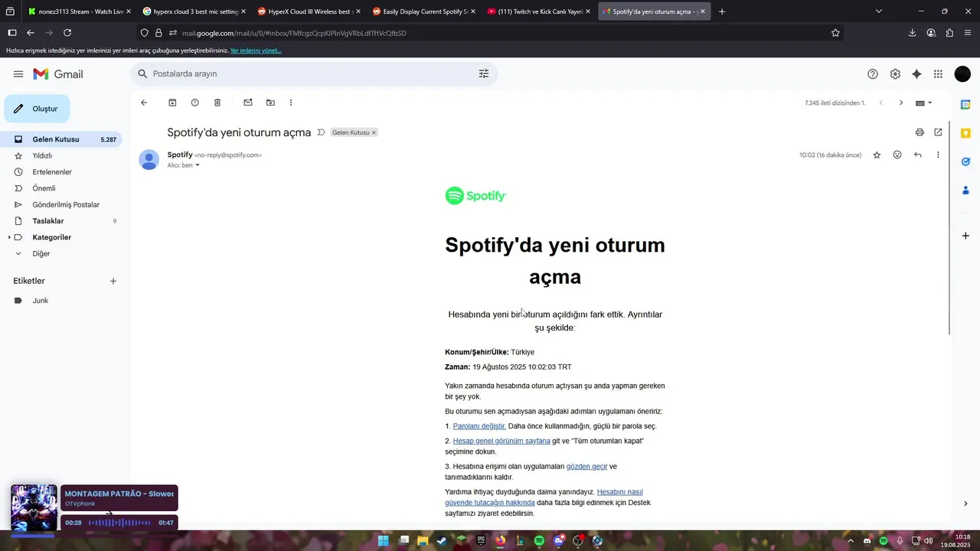This screenshot has width=980, height=551.
Task: Mark the email as unread
Action: click(x=248, y=103)
